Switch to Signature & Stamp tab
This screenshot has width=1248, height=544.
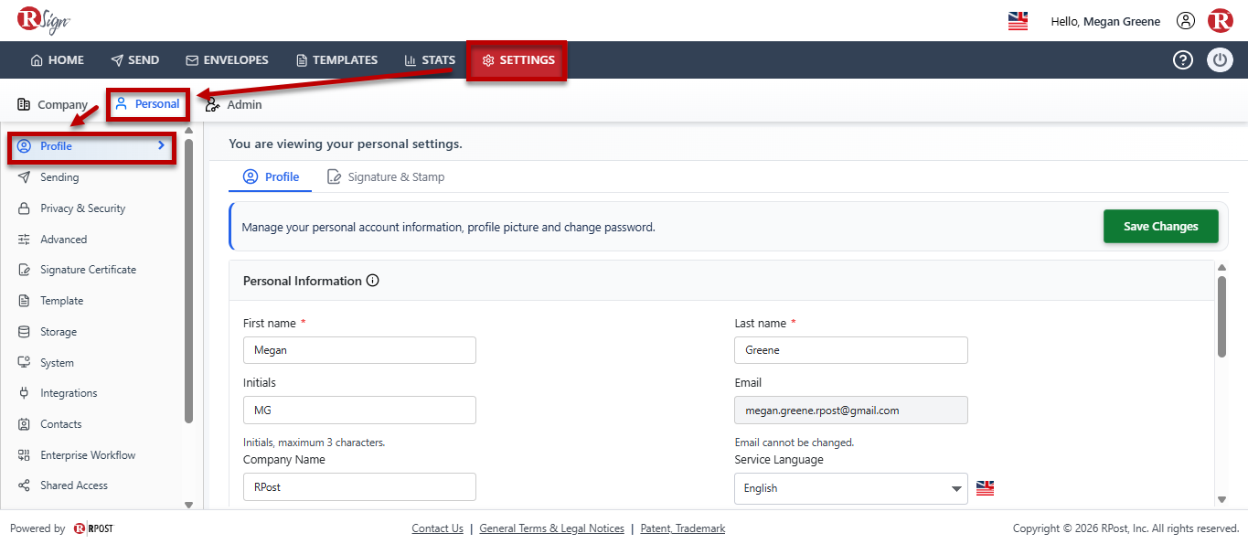(385, 176)
